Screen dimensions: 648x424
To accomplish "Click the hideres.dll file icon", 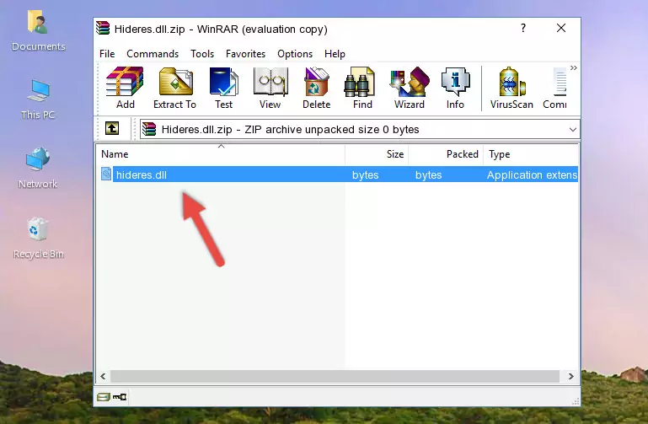I will pos(106,174).
